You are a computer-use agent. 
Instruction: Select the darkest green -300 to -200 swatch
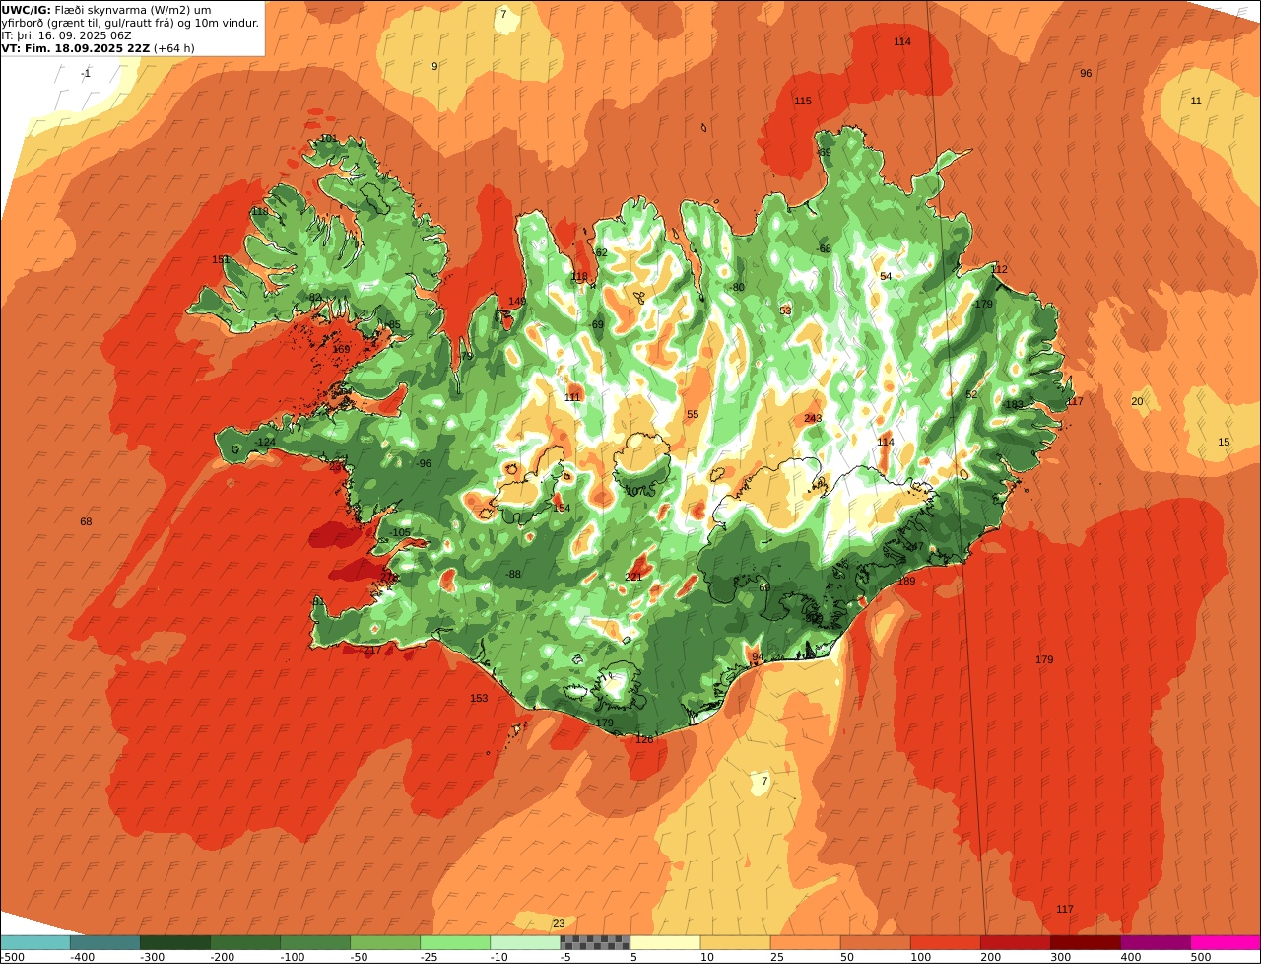tap(174, 942)
